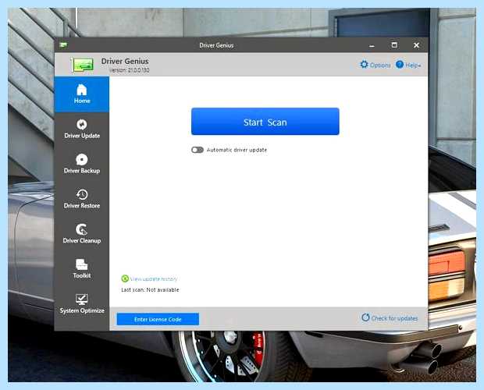This screenshot has height=390, width=484.
Task: Open the Toolkit sidebar icon
Action: tap(82, 264)
